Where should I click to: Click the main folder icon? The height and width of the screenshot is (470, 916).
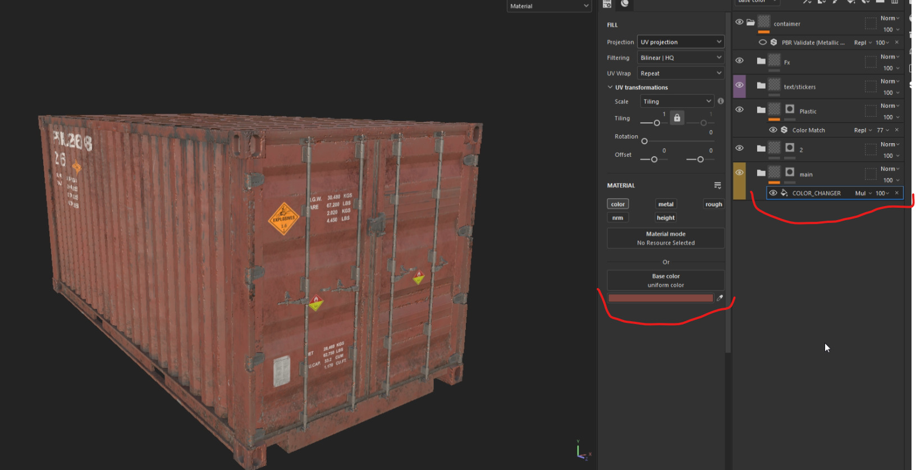coord(761,173)
